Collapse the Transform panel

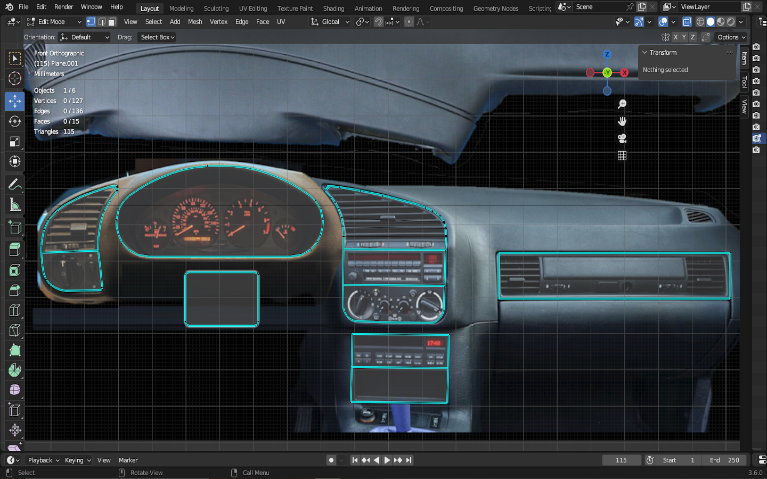(x=645, y=53)
